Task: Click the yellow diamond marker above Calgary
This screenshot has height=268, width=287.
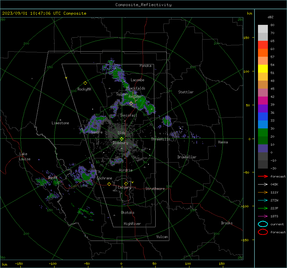Action: click(126, 184)
